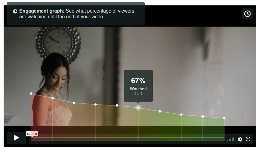Viewport: 258px width, 149px height.
Task: Open the watch later clock icon
Action: [x=247, y=14]
